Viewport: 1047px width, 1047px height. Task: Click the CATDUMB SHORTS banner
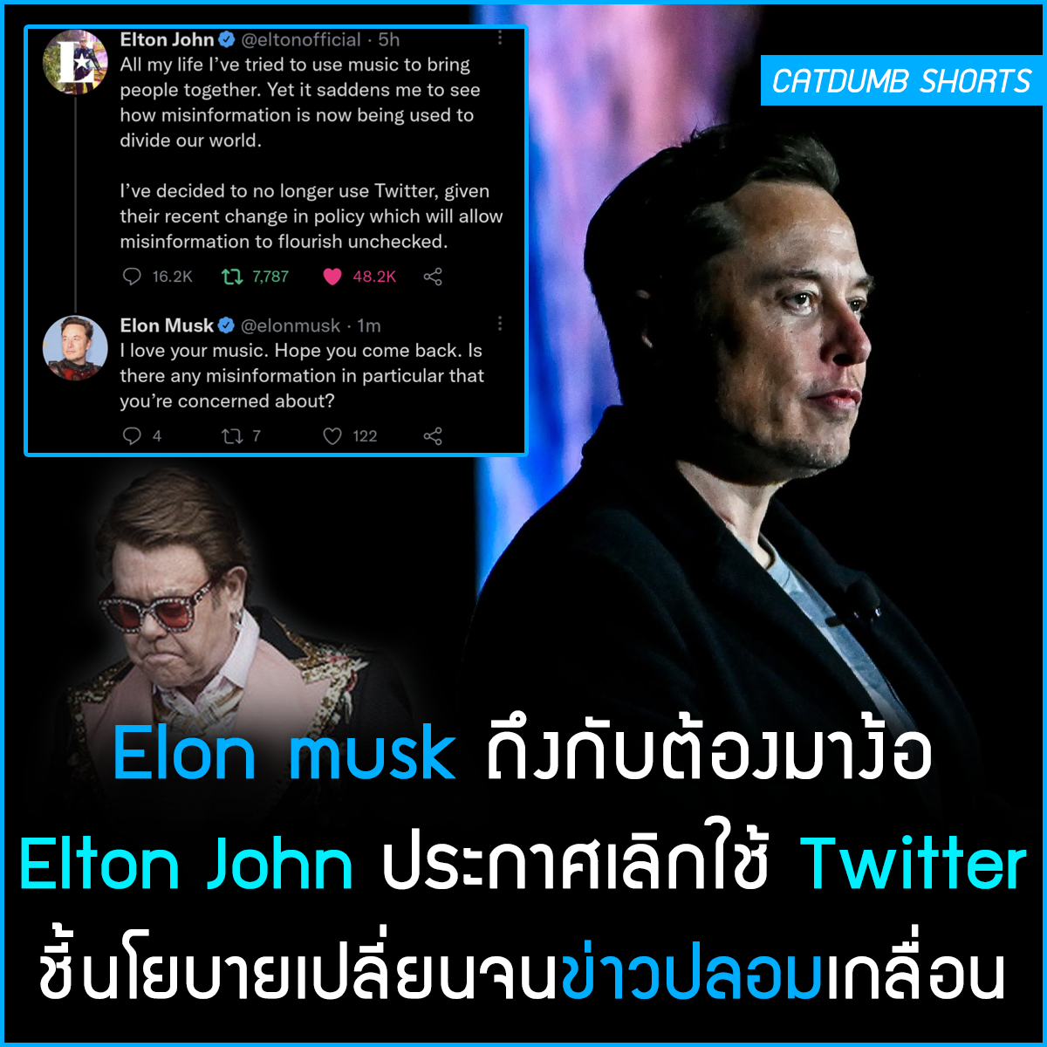901,80
